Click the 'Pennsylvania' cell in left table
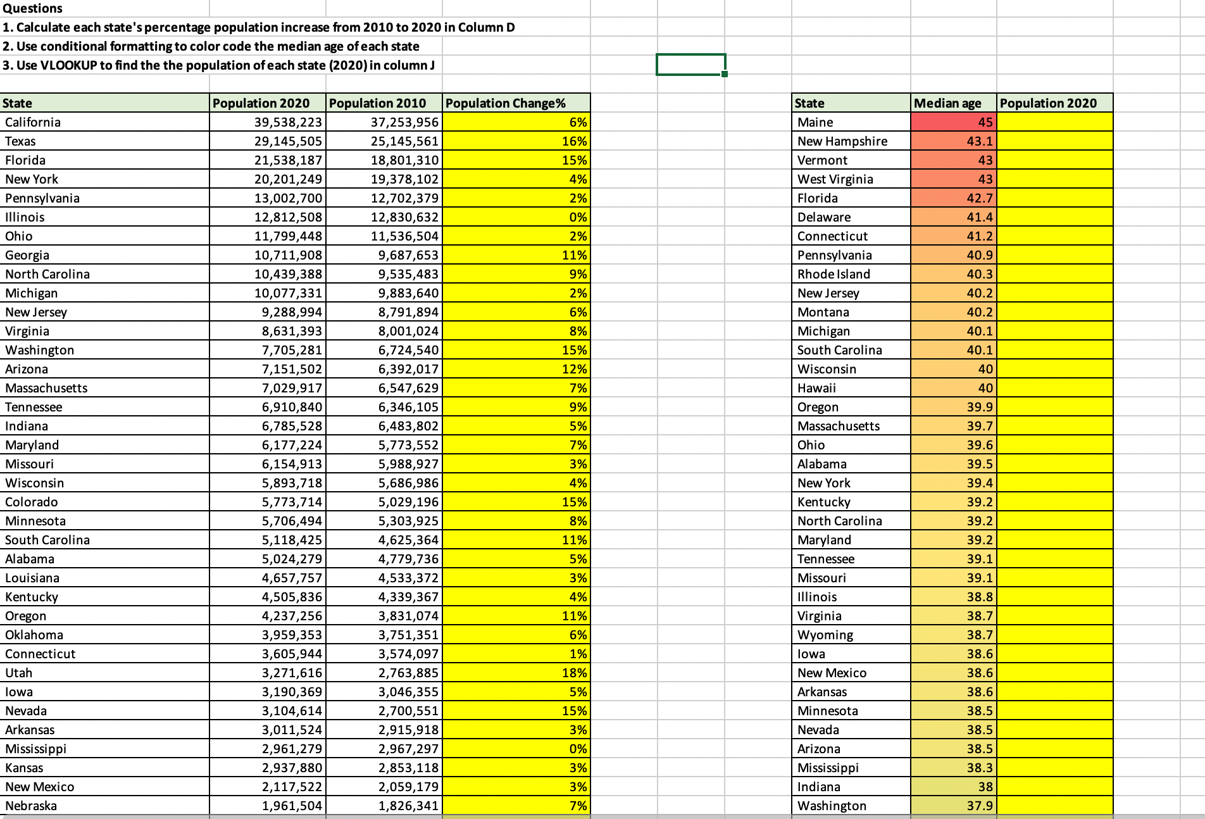The width and height of the screenshot is (1205, 819). pos(104,197)
